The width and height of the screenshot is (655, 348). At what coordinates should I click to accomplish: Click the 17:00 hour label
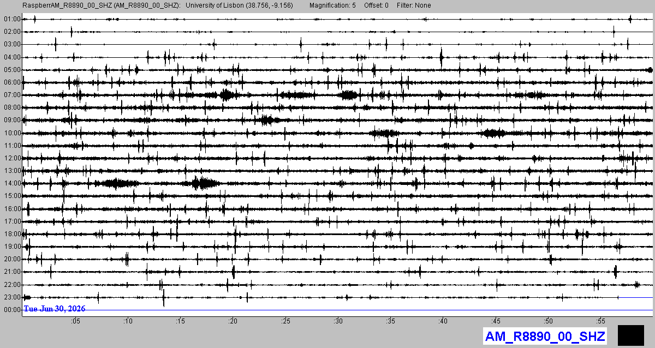pyautogui.click(x=12, y=221)
